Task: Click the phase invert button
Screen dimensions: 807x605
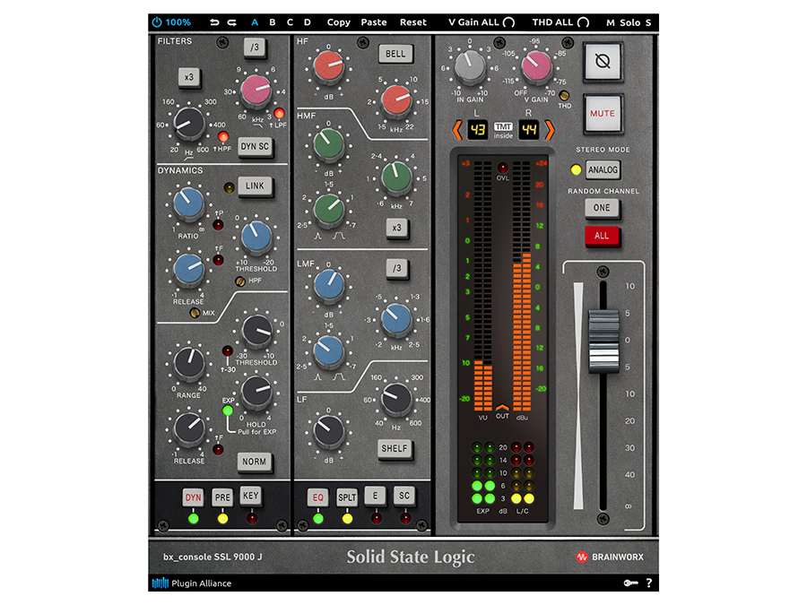Action: click(602, 62)
